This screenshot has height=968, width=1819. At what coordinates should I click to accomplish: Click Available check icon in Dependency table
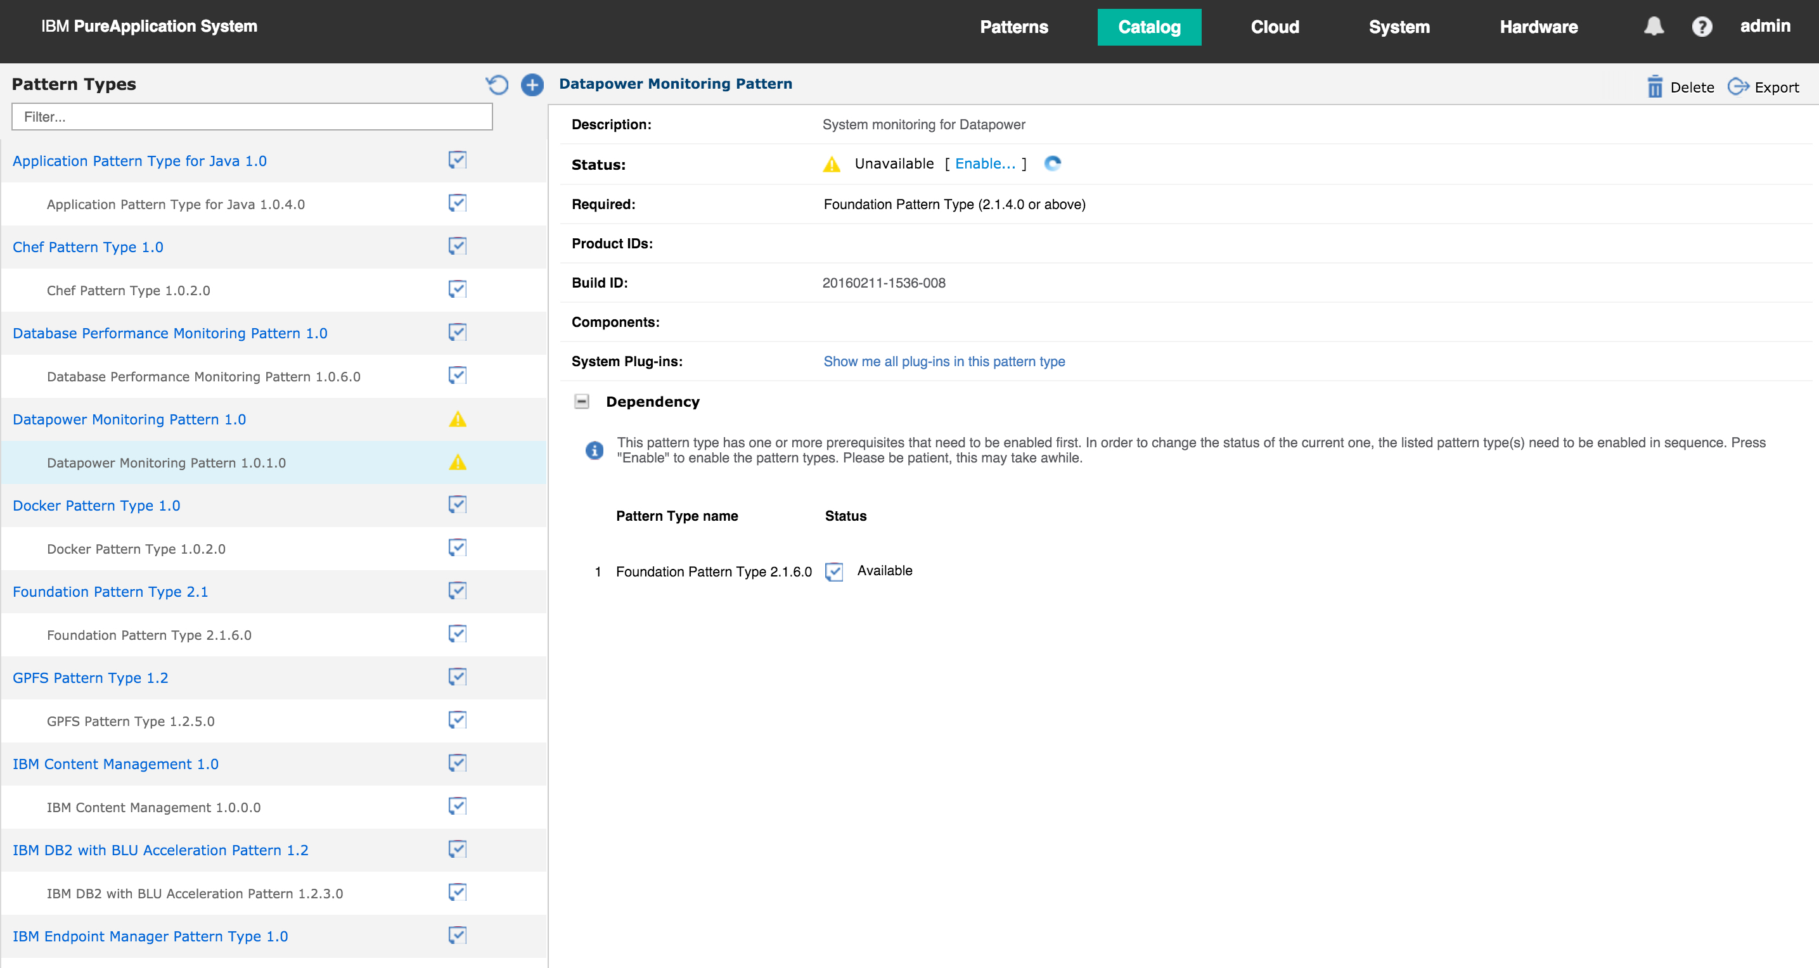pyautogui.click(x=834, y=571)
